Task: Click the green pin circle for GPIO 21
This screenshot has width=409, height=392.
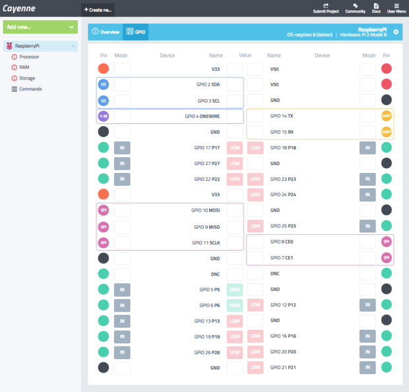Action: click(387, 367)
